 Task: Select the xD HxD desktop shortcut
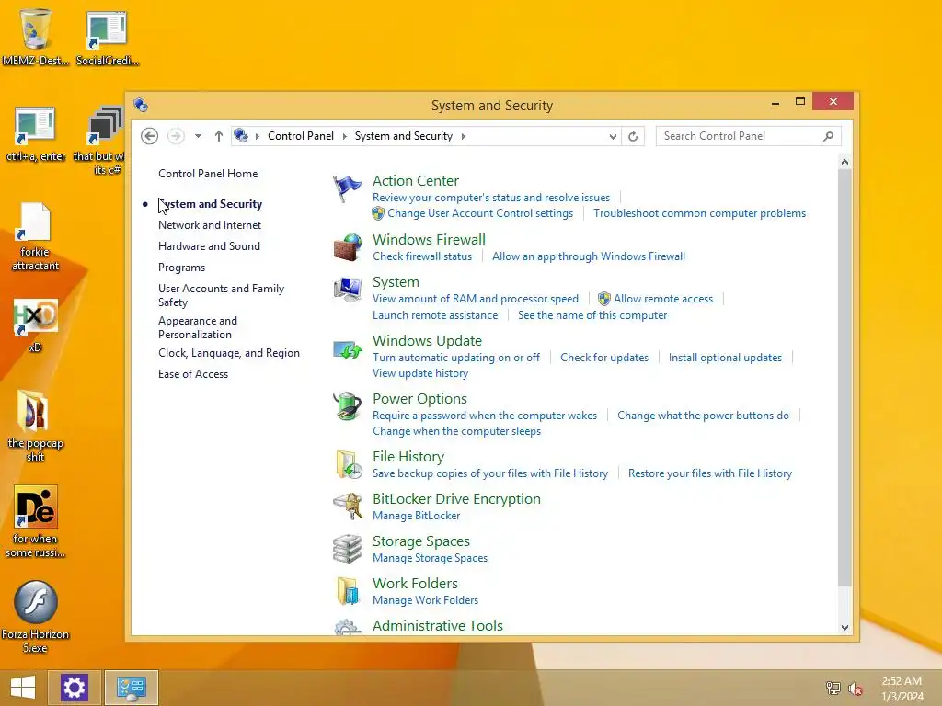click(36, 325)
